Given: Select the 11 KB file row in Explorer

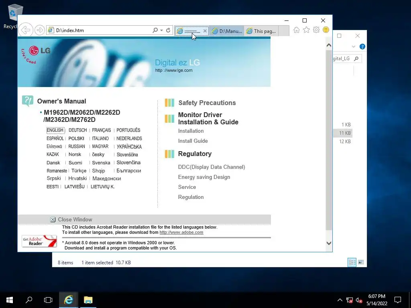Looking at the screenshot, I should click(343, 133).
